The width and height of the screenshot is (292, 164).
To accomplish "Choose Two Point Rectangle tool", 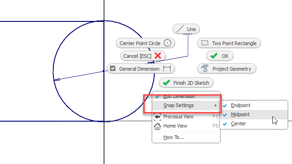I will point(229,43).
